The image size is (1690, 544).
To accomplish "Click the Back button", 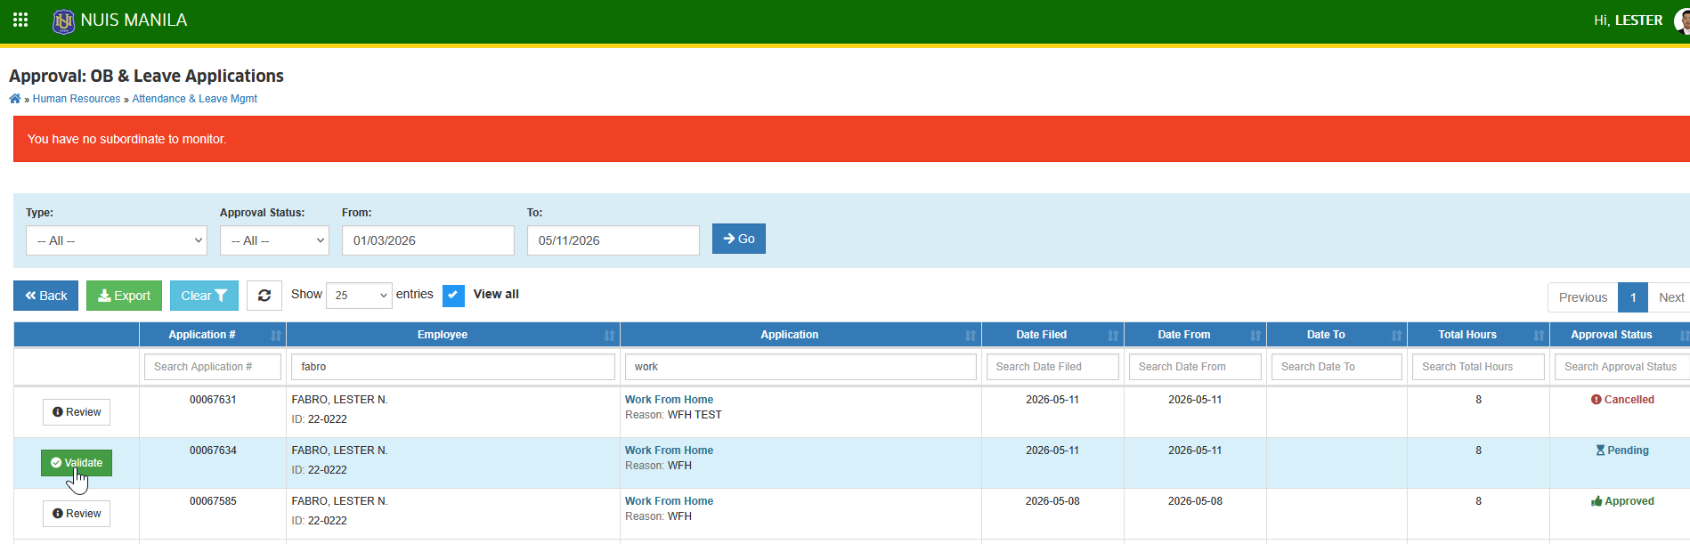I will (x=46, y=296).
